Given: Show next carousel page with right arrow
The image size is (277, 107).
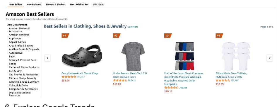Looking at the screenshot, I should pyautogui.click(x=269, y=58).
